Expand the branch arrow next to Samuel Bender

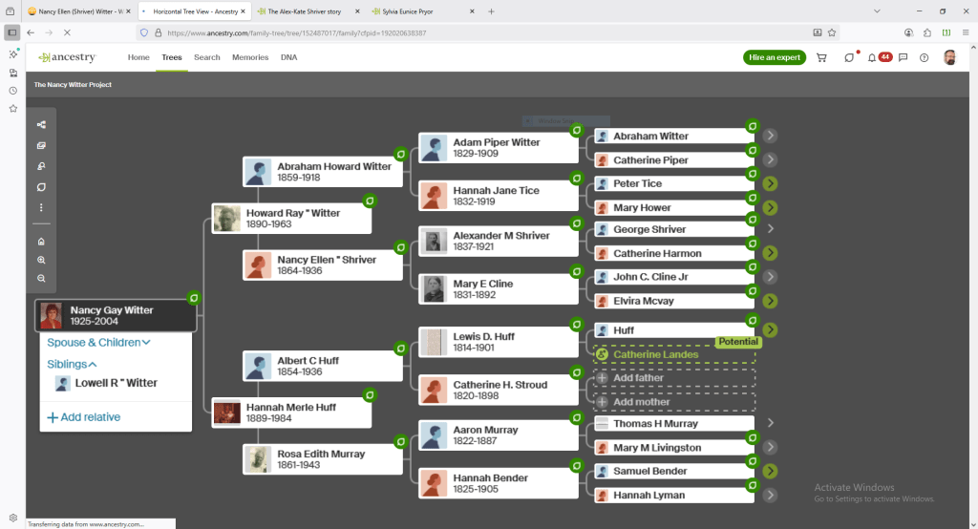tap(770, 472)
